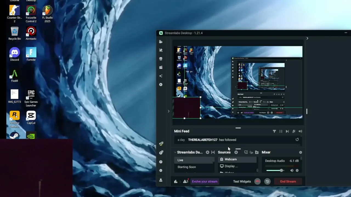The width and height of the screenshot is (351, 197).
Task: Skip the current alert in Mini Feed
Action: coord(287,131)
